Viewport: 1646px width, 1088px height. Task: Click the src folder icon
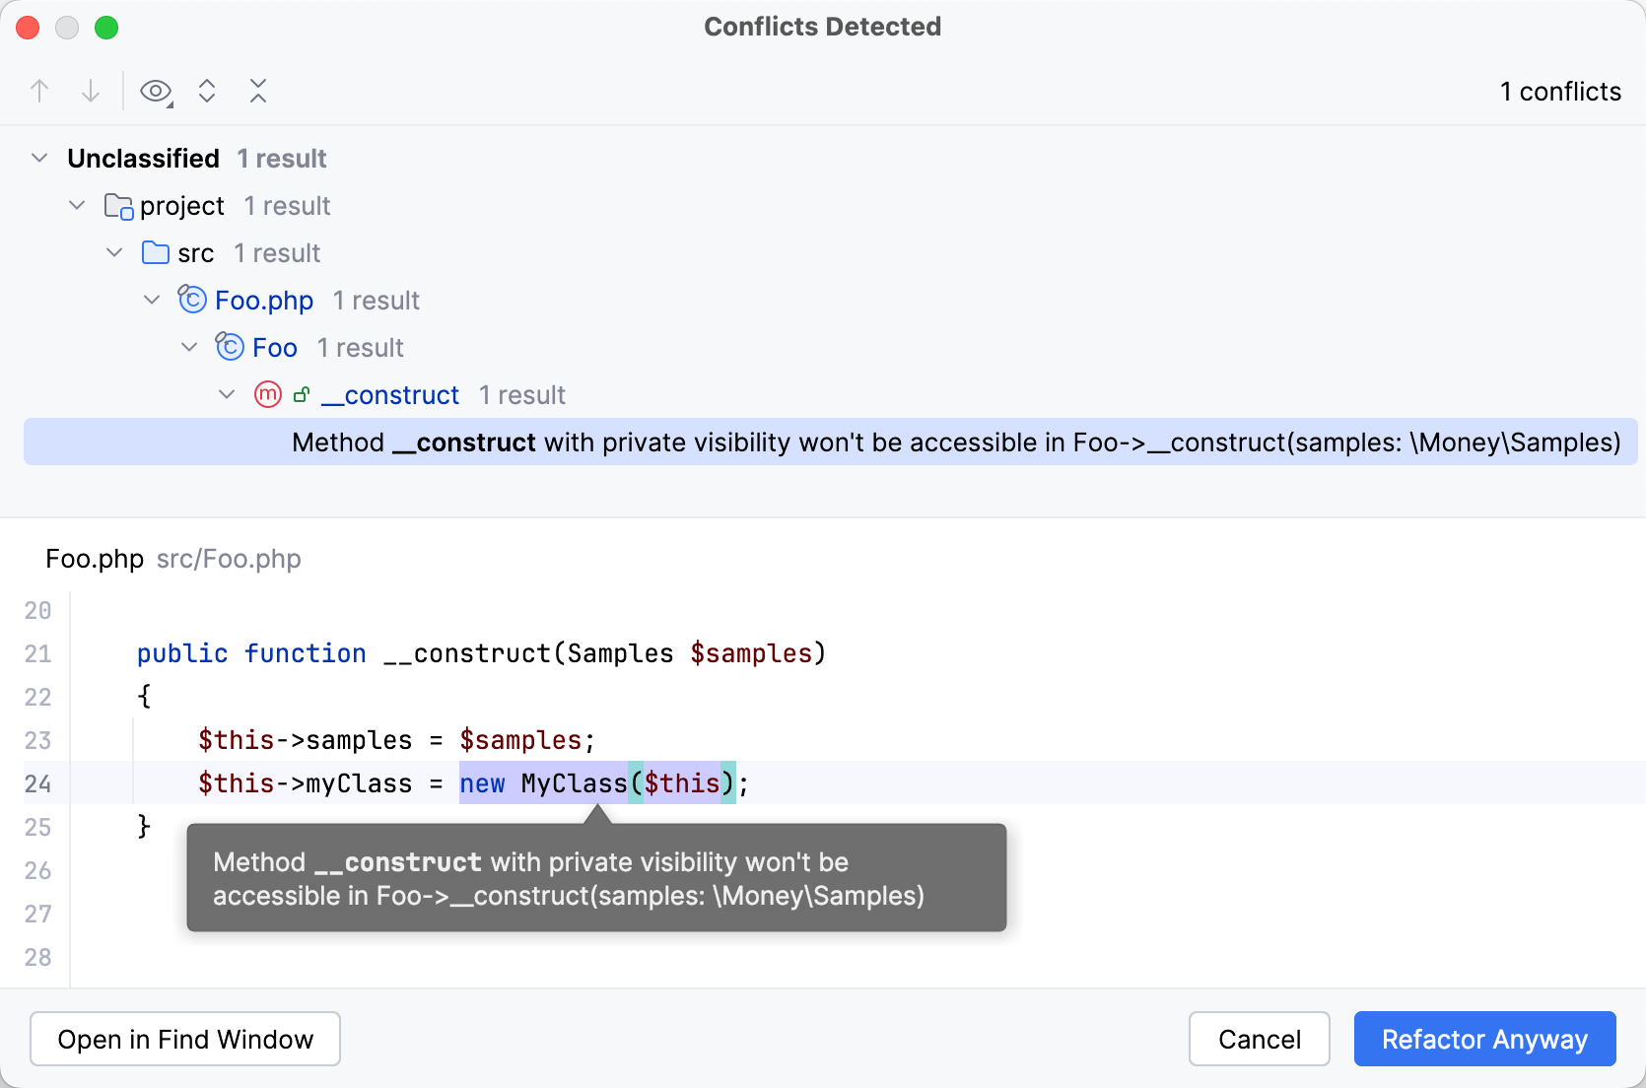[x=155, y=252]
